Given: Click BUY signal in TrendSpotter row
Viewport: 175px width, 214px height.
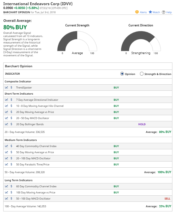Looking at the screenshot, I should [116, 88].
